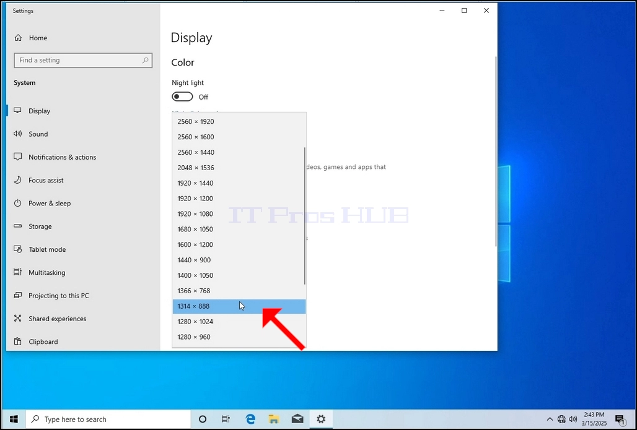Select 1600 × 1200 resolution

click(239, 244)
